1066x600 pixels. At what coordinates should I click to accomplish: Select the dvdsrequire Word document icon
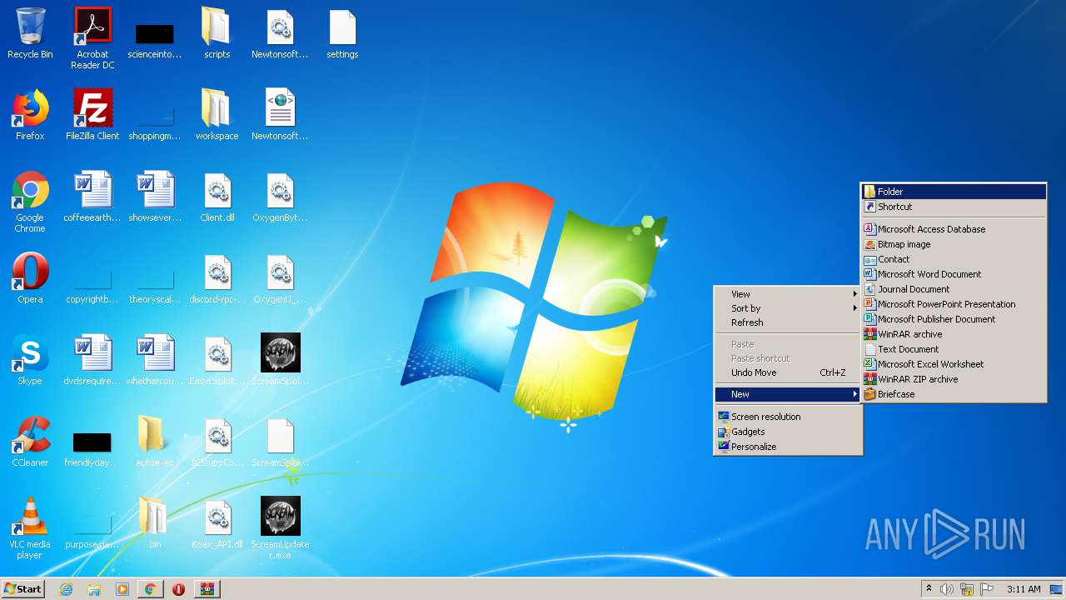point(92,360)
